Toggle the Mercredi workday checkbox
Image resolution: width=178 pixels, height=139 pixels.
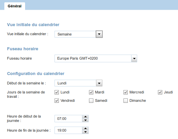[x=125, y=92]
